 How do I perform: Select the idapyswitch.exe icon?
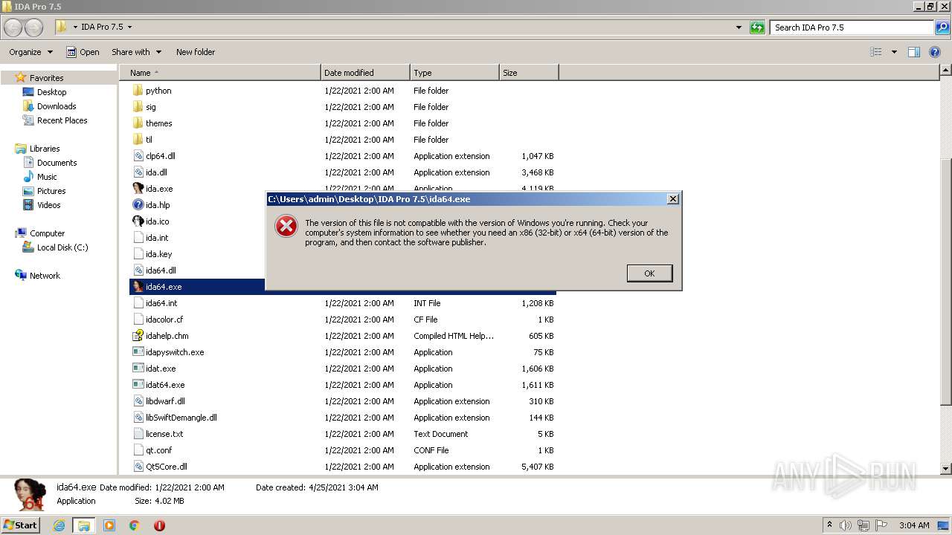coord(138,352)
